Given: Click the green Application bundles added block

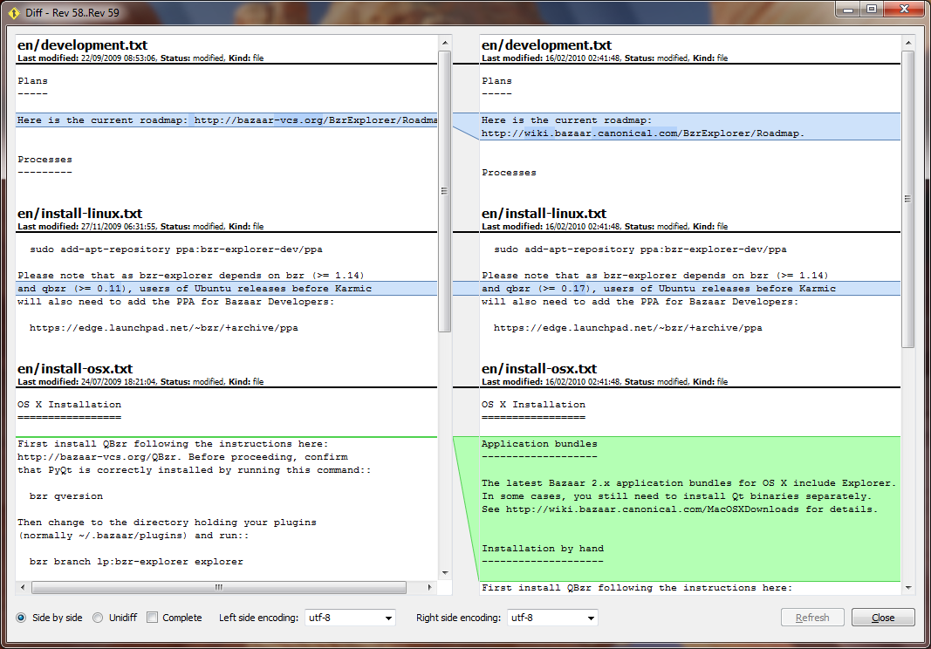Looking at the screenshot, I should click(x=690, y=509).
